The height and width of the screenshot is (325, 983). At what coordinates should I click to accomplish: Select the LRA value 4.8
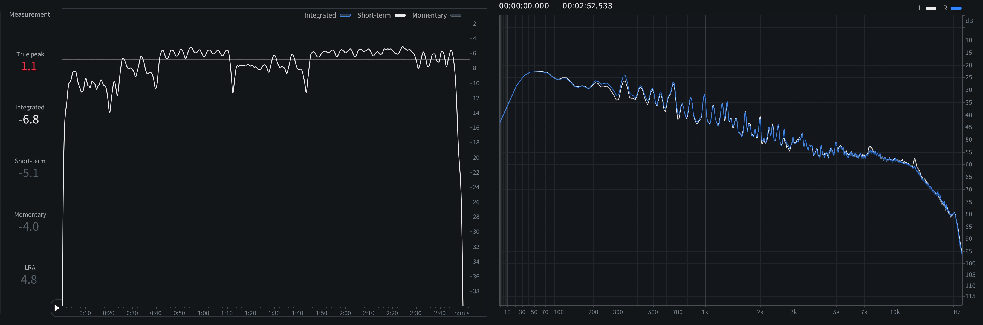pyautogui.click(x=29, y=280)
